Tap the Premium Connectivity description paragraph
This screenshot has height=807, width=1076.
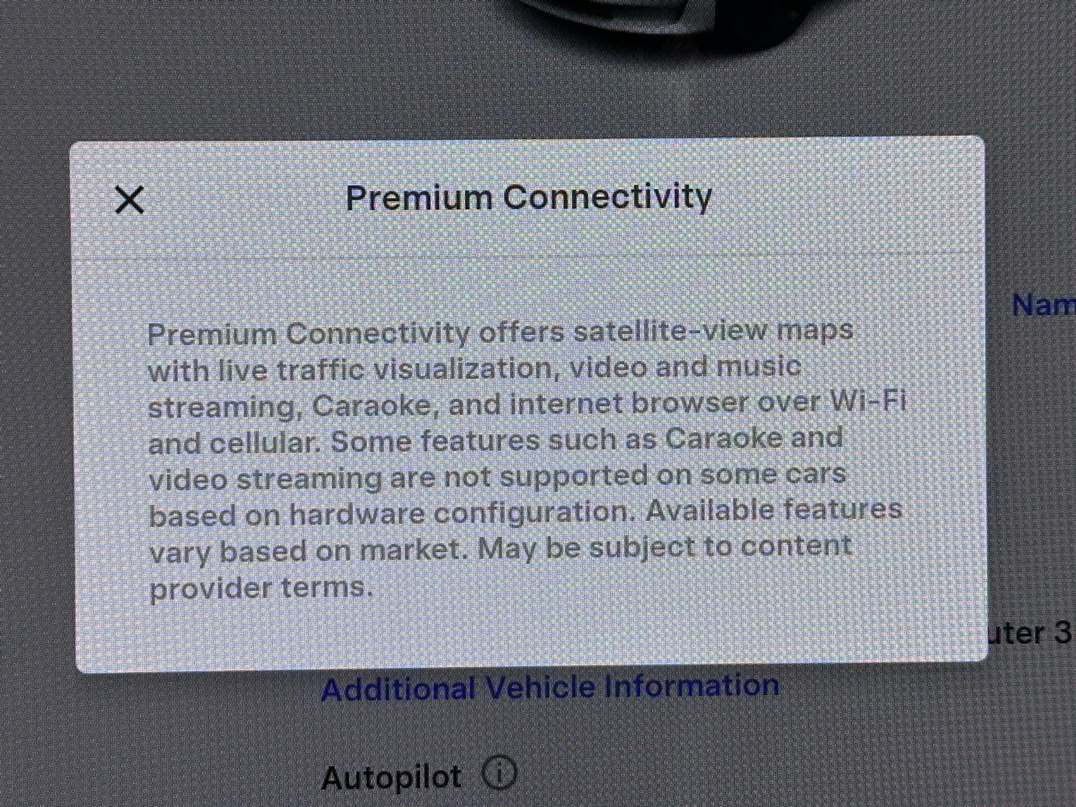tap(525, 461)
